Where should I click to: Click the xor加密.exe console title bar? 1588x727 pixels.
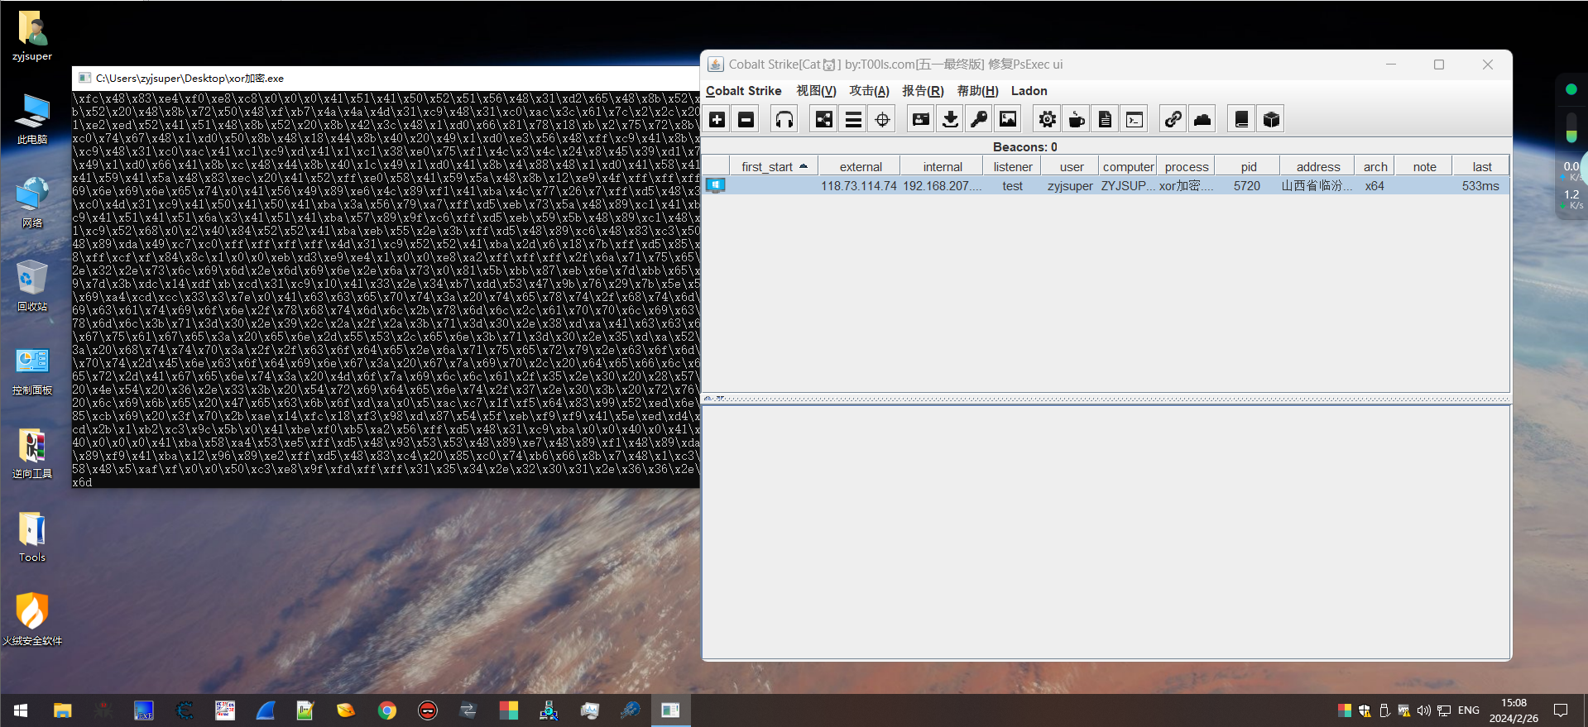tap(386, 78)
